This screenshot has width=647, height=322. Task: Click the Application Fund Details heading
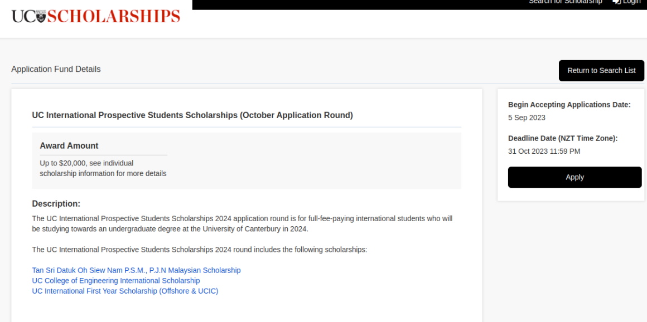pos(56,69)
